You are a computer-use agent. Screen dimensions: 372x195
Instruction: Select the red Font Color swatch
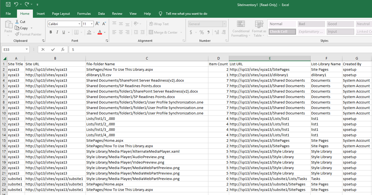point(100,32)
